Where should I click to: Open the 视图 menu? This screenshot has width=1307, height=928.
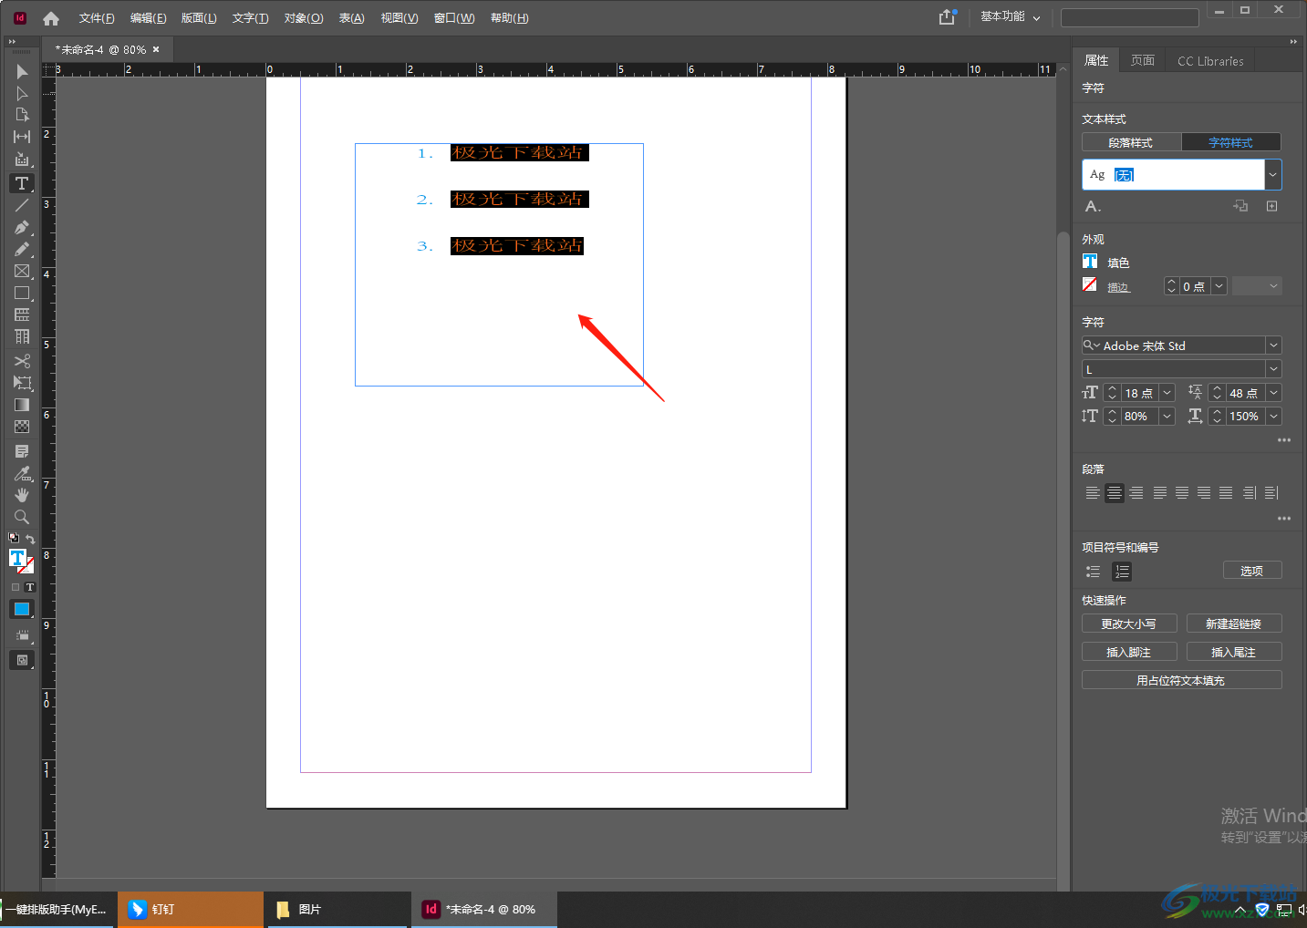[399, 18]
